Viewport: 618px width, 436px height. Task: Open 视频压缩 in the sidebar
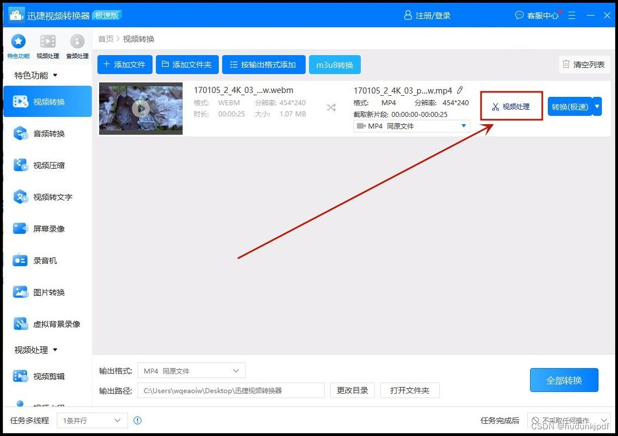click(x=47, y=165)
